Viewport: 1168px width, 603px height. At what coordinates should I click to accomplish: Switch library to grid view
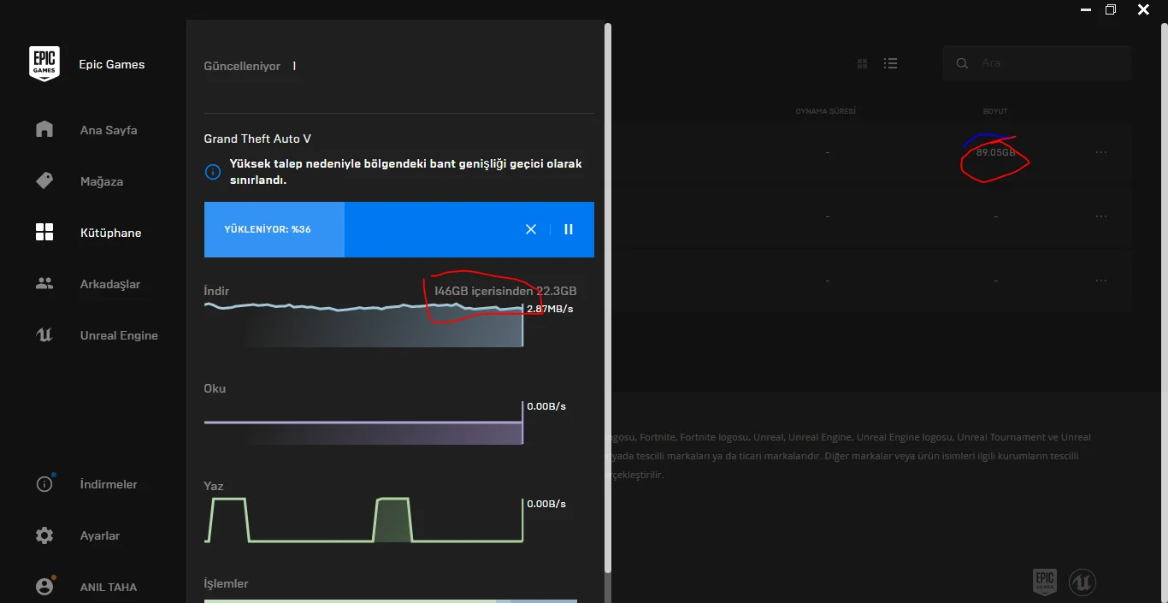(x=862, y=63)
